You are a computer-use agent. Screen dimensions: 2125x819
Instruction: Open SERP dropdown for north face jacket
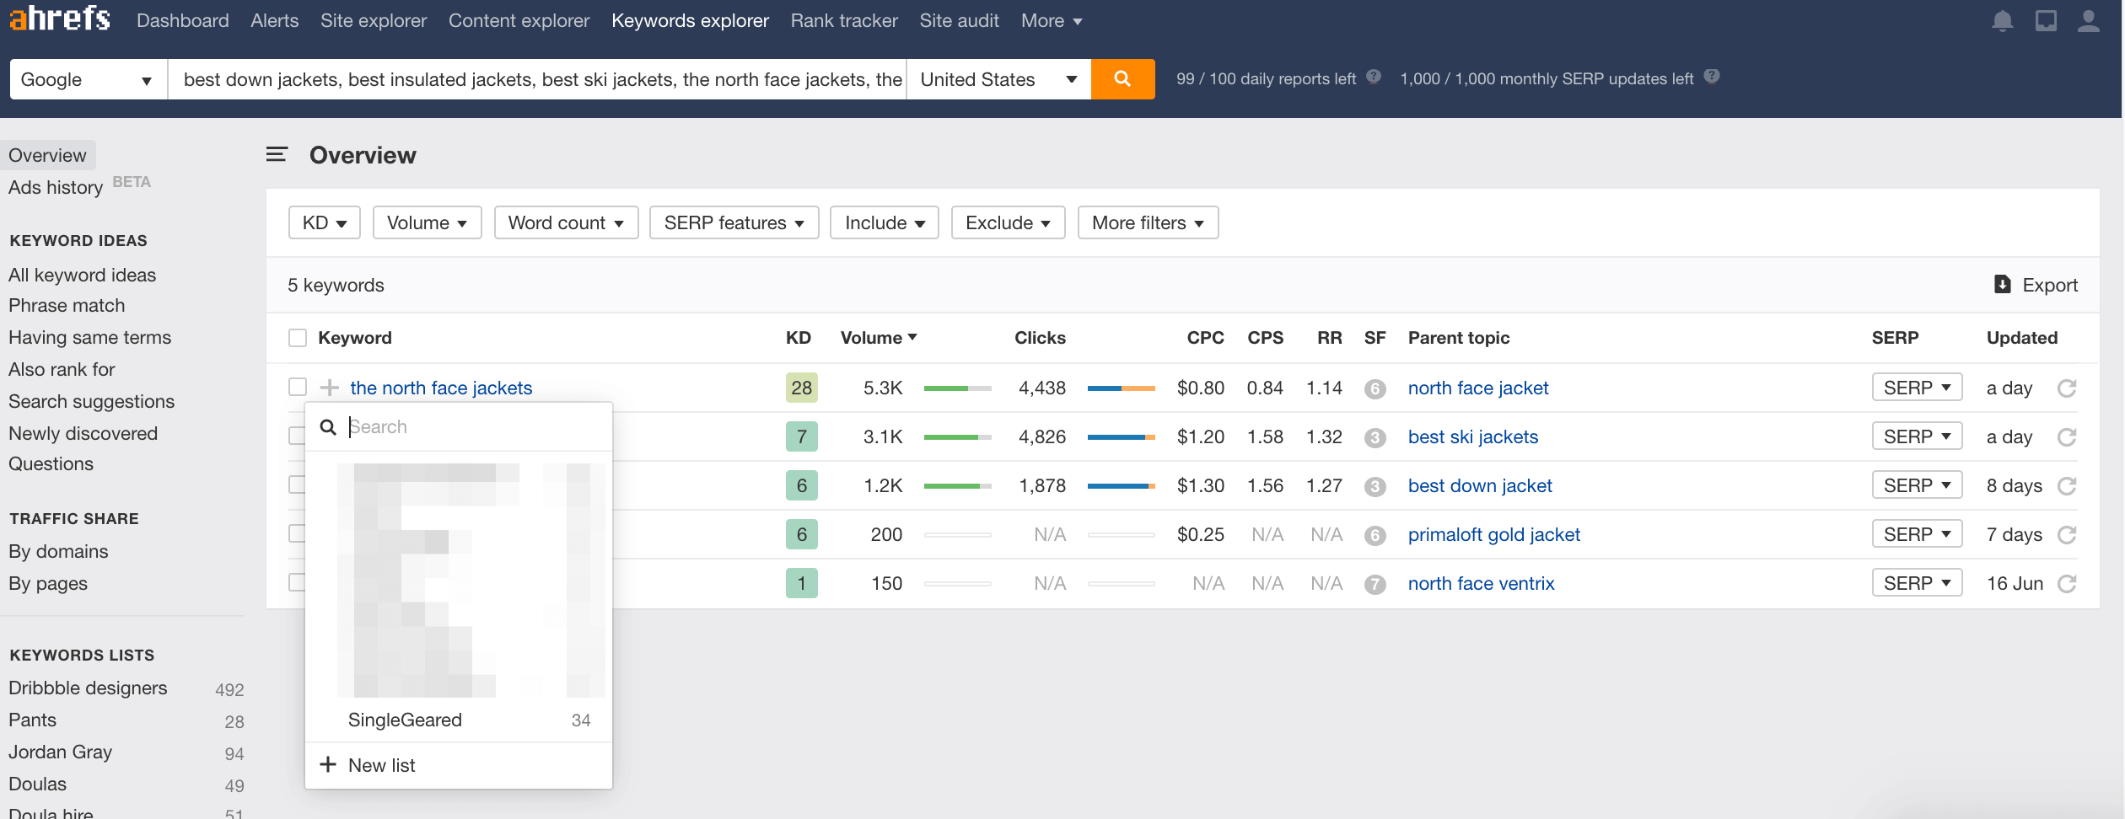1917,388
